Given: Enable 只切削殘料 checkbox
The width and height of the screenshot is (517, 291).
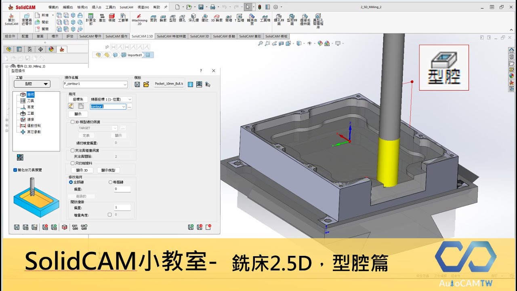Looking at the screenshot, I should [73, 163].
